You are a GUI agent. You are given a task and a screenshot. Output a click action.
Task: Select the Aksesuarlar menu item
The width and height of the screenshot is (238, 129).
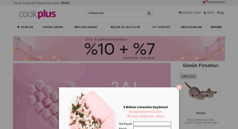click(x=191, y=27)
